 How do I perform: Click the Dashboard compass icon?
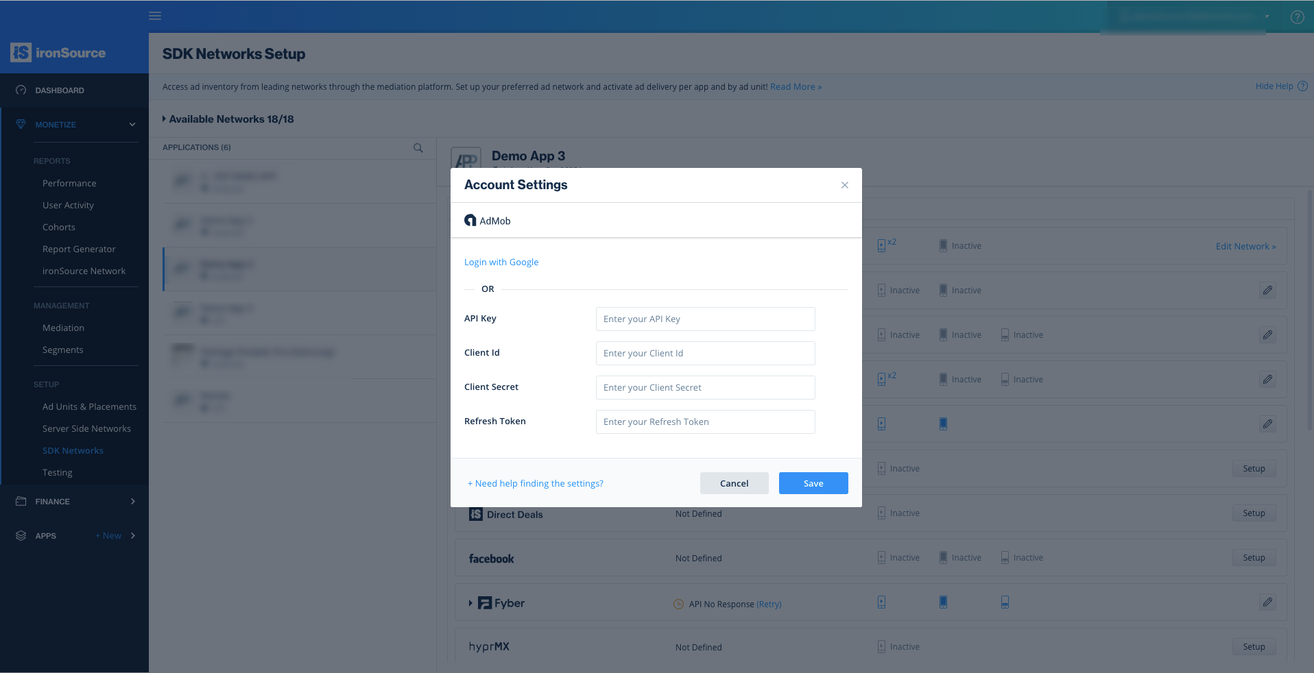pos(21,90)
